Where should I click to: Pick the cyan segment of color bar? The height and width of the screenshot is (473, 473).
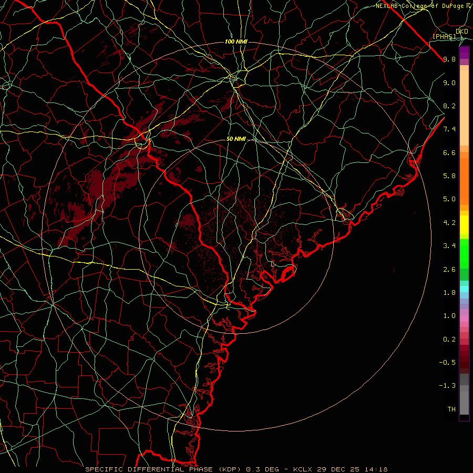click(x=464, y=289)
